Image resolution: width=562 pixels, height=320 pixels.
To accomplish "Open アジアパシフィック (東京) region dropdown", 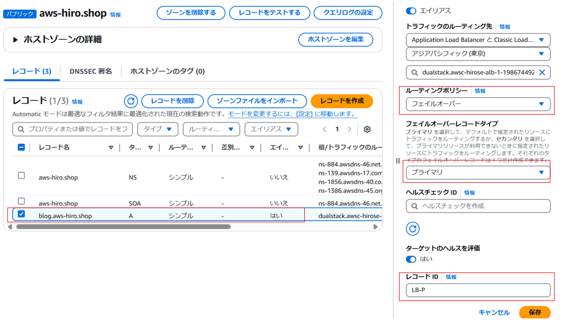I will click(478, 54).
